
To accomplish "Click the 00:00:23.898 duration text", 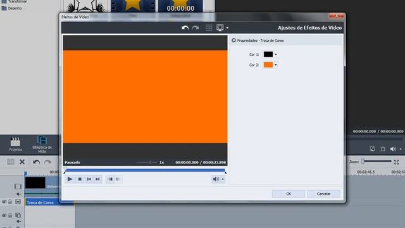I will (x=215, y=162).
